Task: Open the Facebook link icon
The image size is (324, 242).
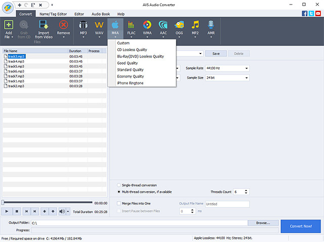Action: coord(305,14)
